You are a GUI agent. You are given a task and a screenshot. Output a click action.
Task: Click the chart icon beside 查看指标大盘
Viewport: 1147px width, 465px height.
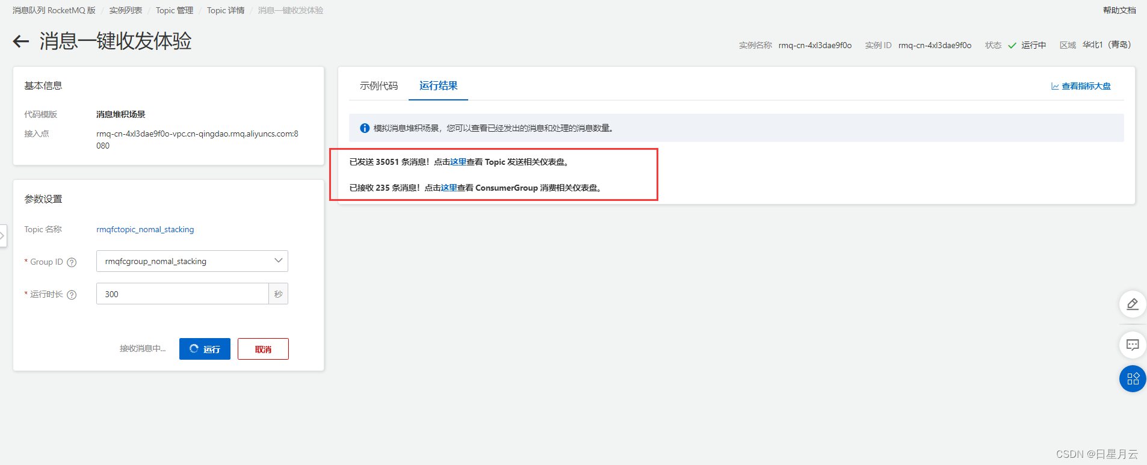tap(1055, 86)
